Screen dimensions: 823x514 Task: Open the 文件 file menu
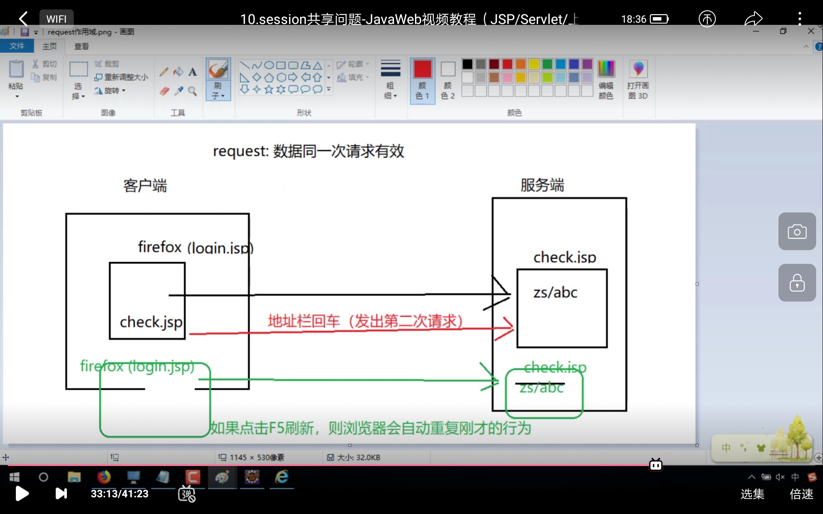(17, 46)
